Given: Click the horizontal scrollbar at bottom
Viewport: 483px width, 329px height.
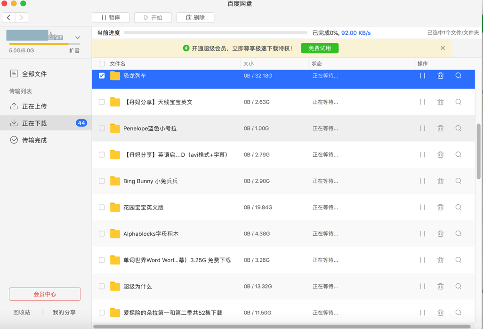Looking at the screenshot, I should click(x=282, y=327).
